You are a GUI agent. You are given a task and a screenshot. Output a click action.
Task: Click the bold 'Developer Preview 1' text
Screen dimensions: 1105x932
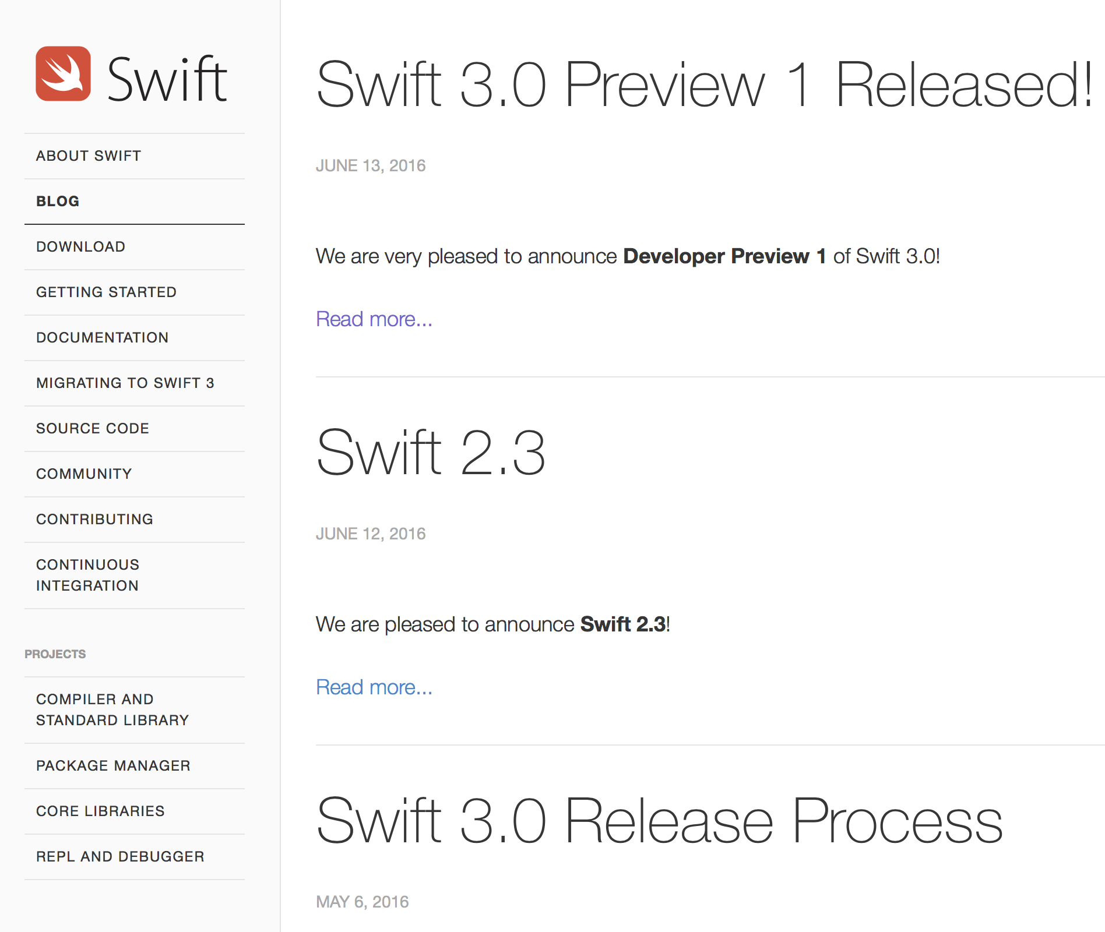(x=724, y=256)
